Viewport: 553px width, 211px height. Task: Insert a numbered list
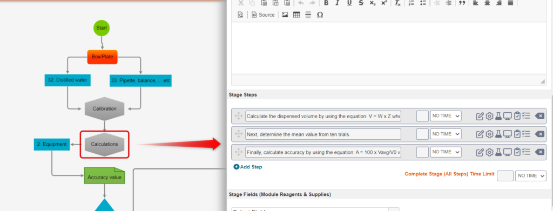[x=411, y=3]
